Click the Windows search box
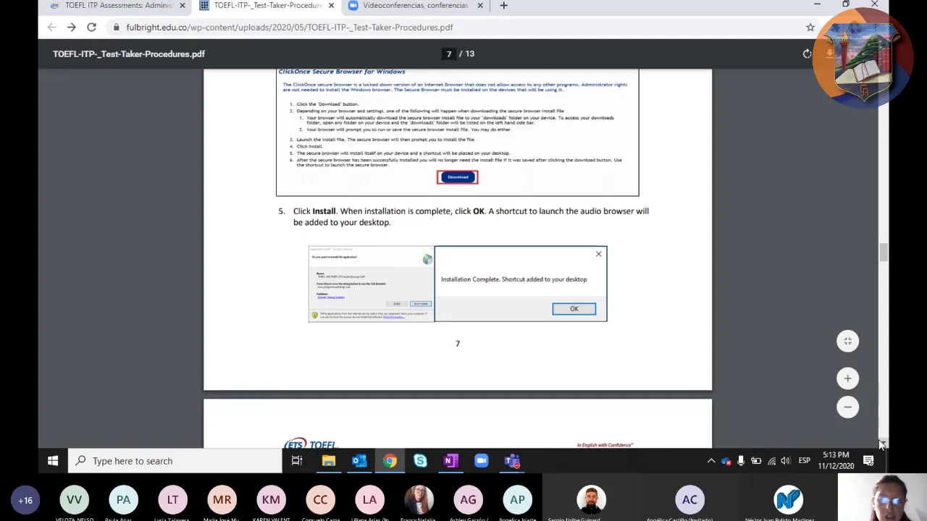Viewport: 927px width, 521px height. click(x=175, y=461)
